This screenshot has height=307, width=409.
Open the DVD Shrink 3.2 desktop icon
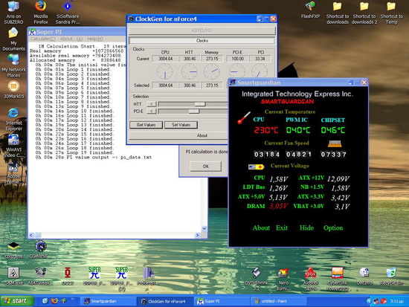[x=256, y=279]
